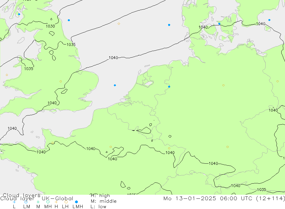The width and height of the screenshot is (285, 209).
Task: Click the 1040 isobar label over southern England
Action: 52,103
